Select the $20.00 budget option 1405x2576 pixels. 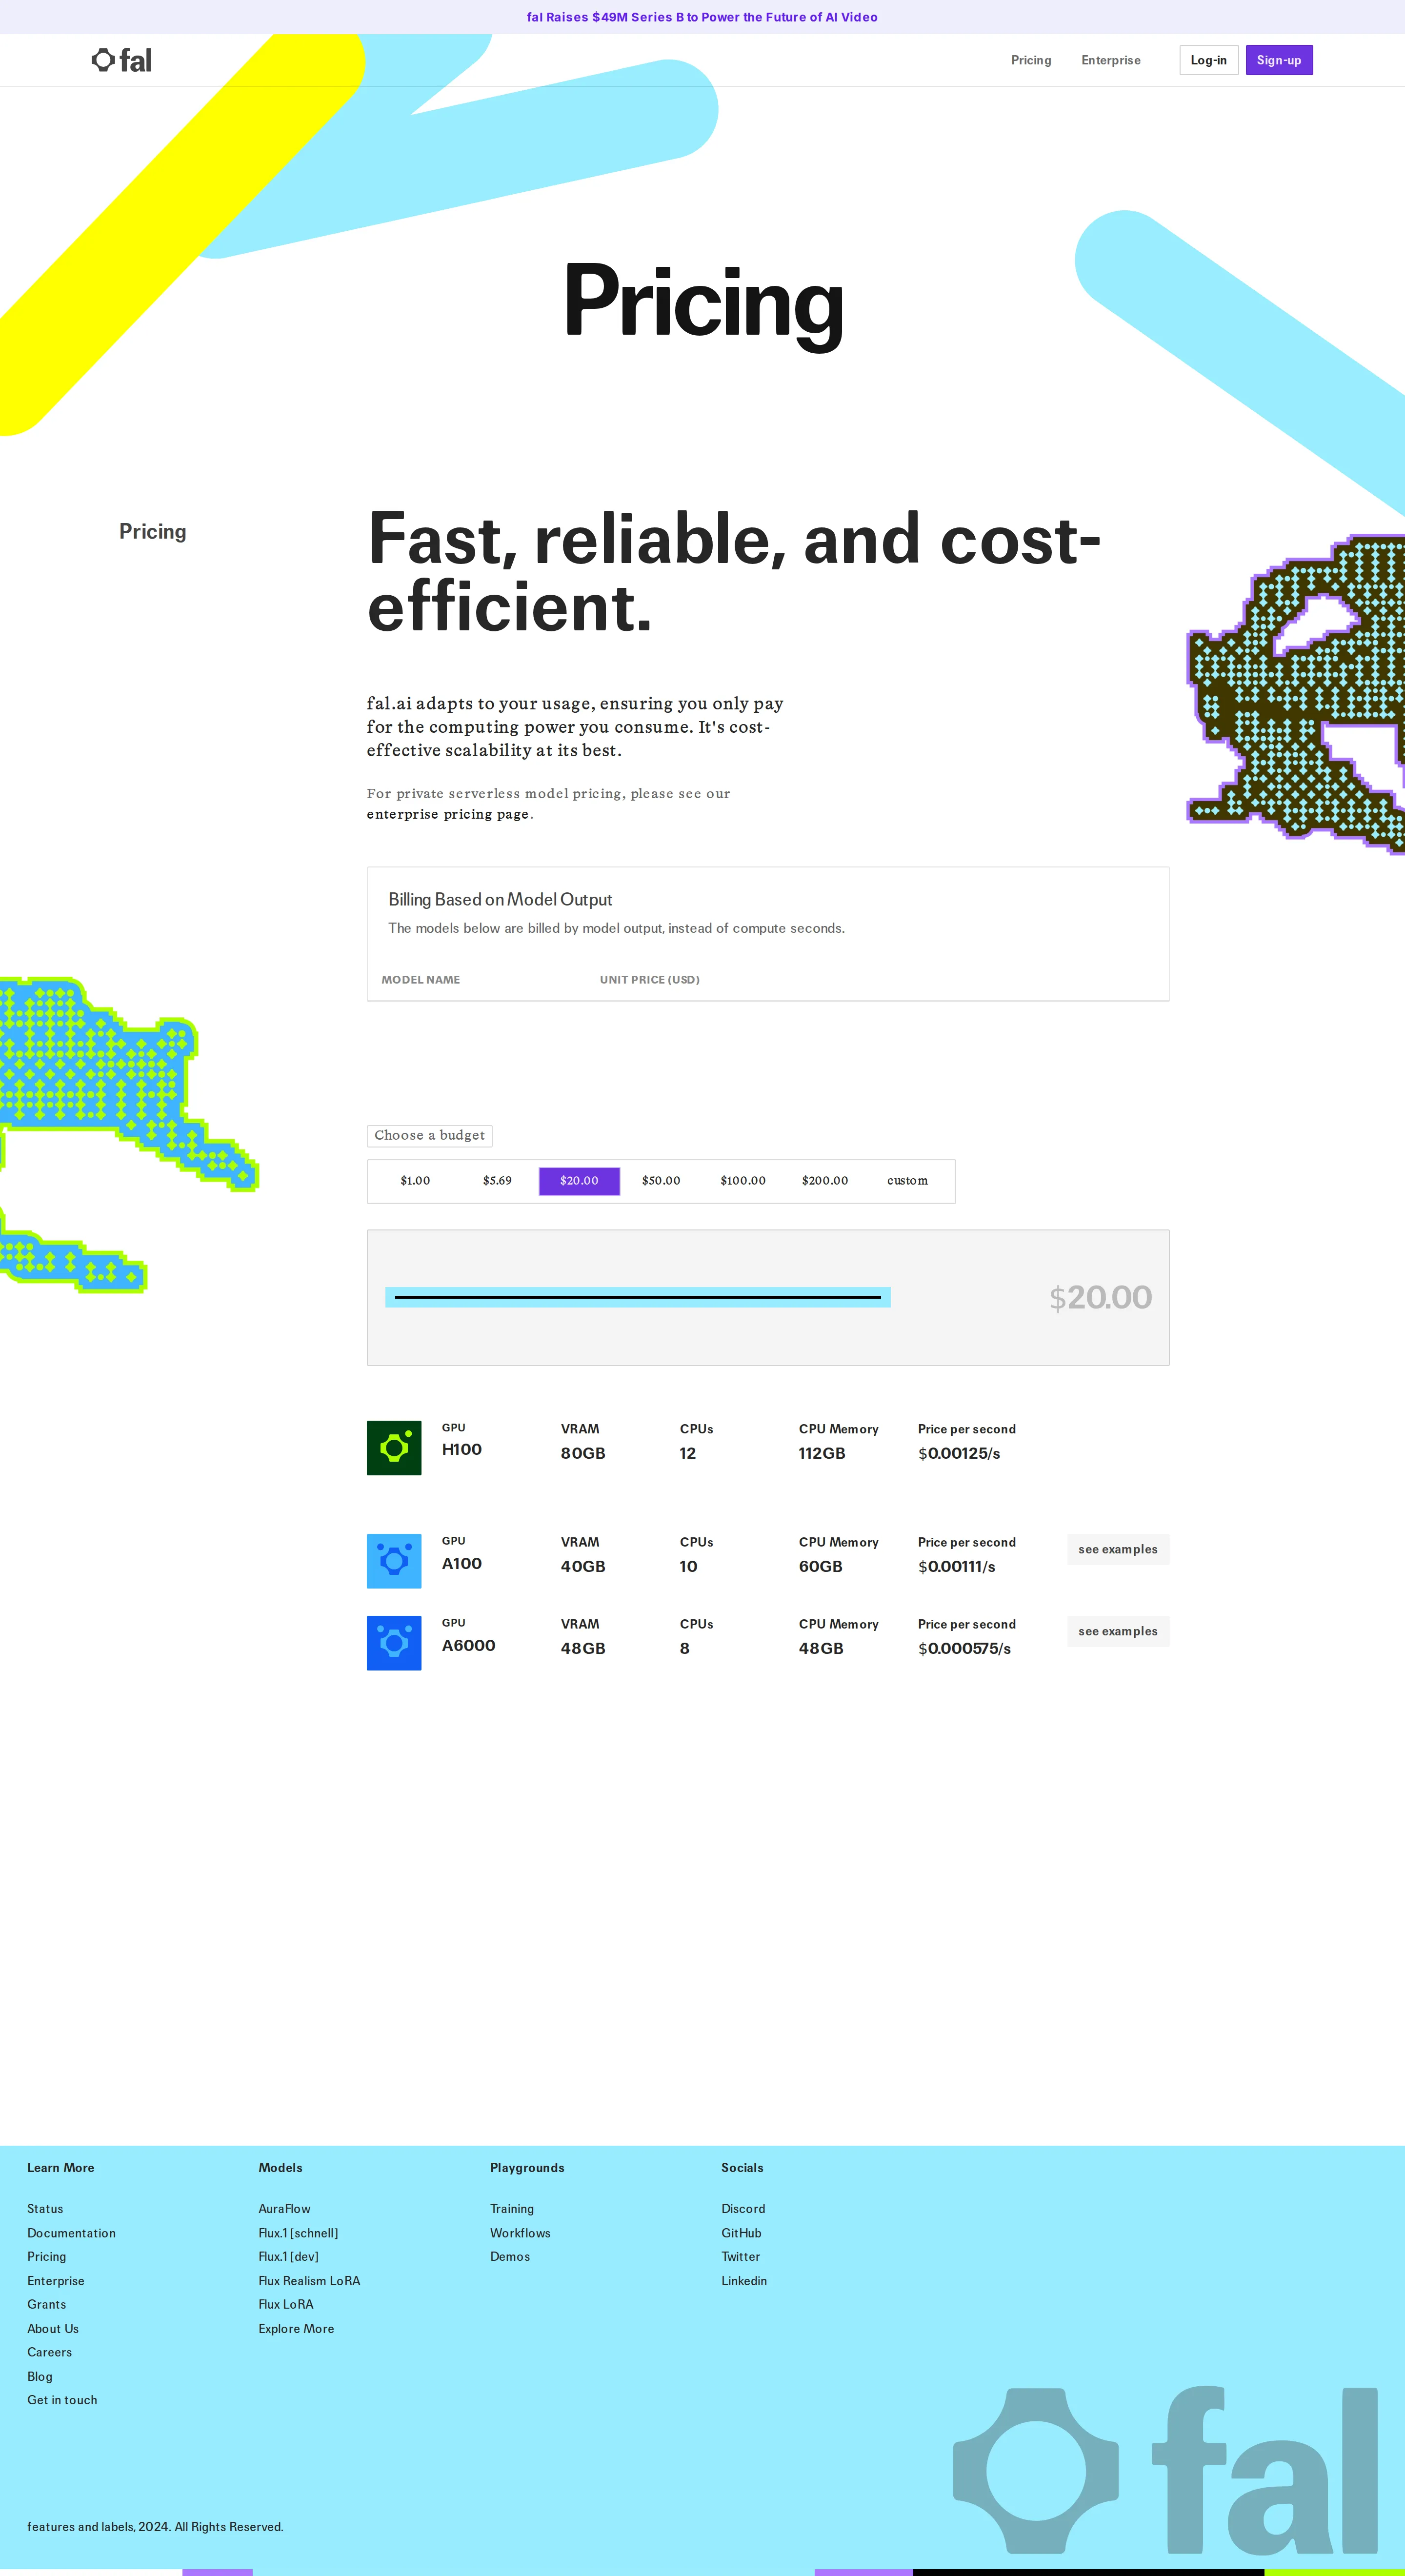pos(579,1181)
